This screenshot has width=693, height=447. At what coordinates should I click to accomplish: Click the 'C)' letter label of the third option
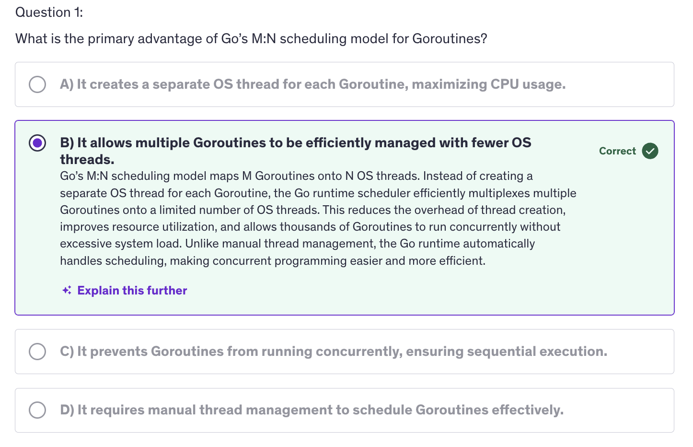click(x=67, y=352)
